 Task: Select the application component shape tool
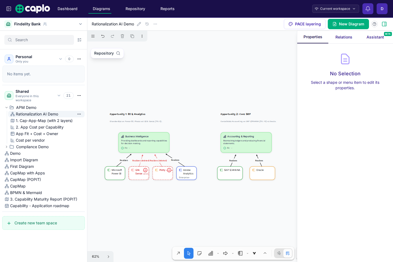[x=240, y=253]
